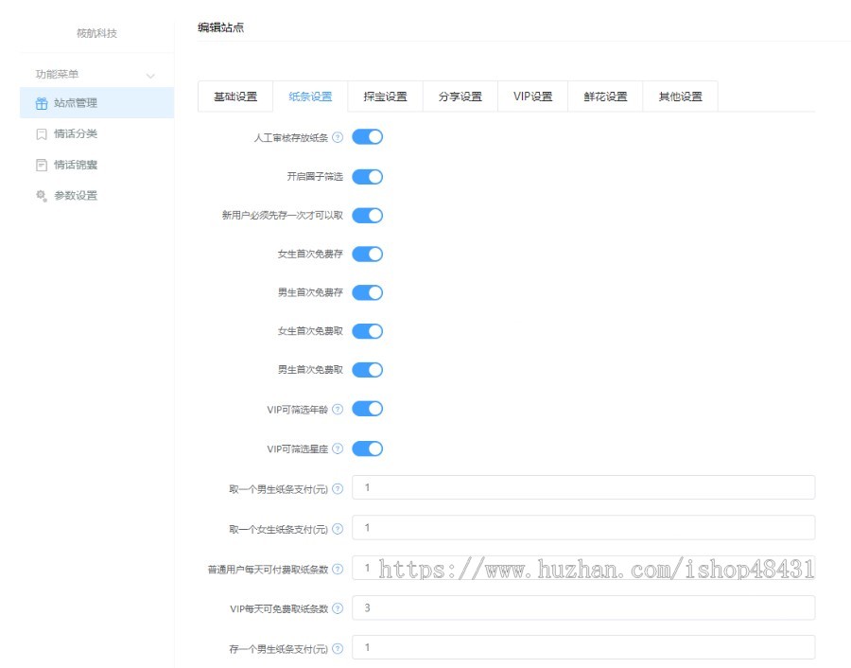Open 情话锦囊 in the sidebar
The width and height of the screenshot is (851, 668).
96,165
